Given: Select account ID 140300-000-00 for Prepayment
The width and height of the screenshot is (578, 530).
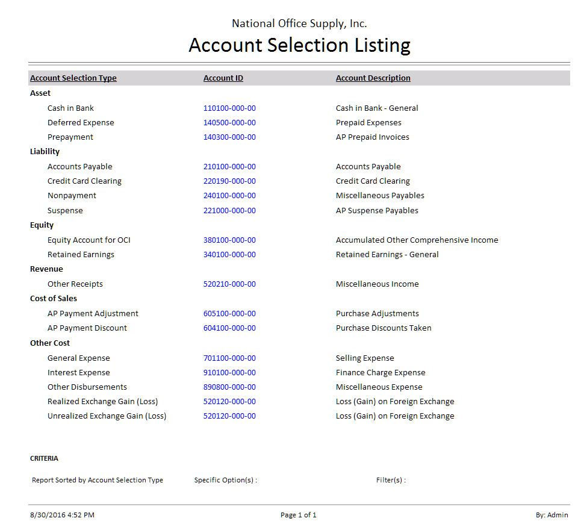Looking at the screenshot, I should pos(229,137).
